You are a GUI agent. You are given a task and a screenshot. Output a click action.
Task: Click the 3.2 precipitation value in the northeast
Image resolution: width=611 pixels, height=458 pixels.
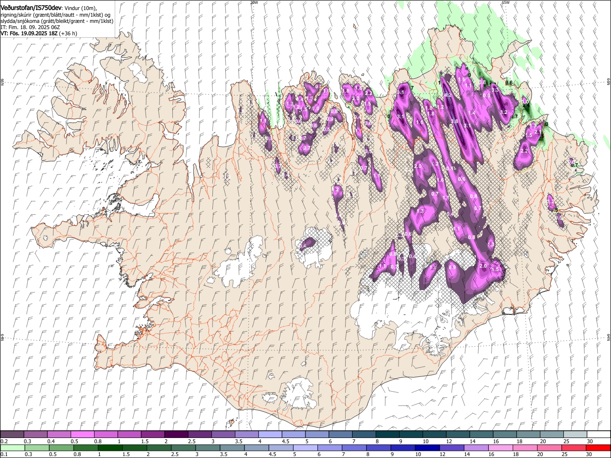pyautogui.click(x=503, y=112)
